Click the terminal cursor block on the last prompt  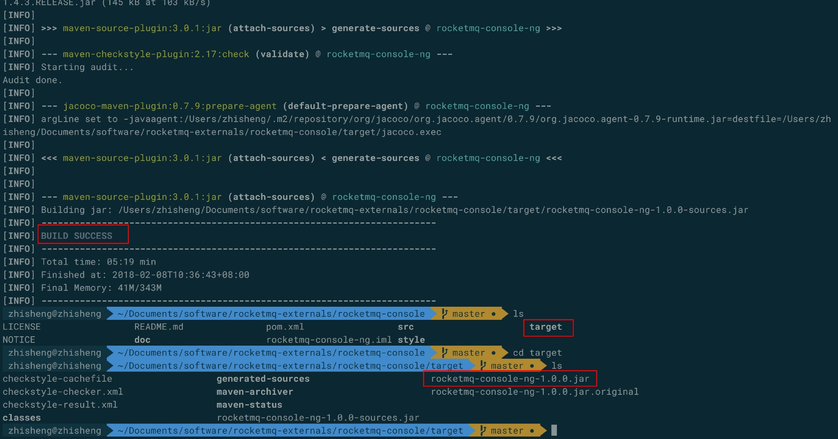554,430
